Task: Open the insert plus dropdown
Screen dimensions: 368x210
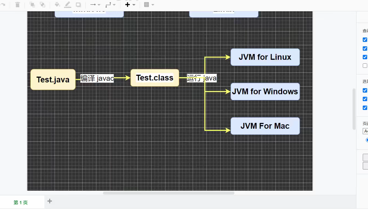Action: pyautogui.click(x=130, y=5)
